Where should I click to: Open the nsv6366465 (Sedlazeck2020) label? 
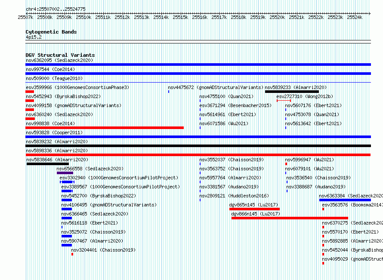(x=95, y=214)
